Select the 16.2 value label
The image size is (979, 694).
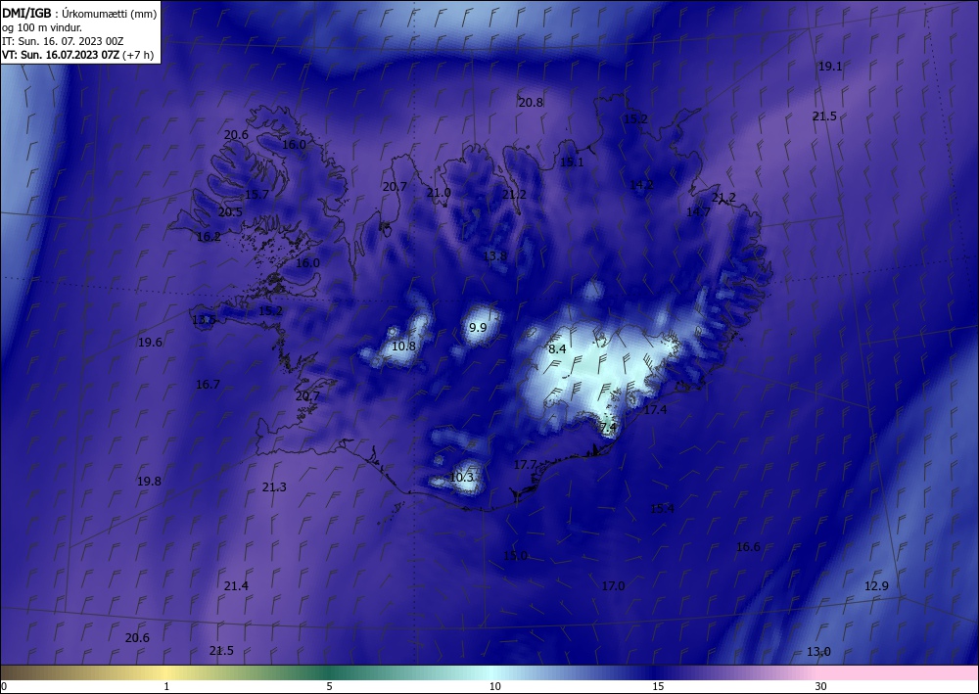(x=209, y=237)
